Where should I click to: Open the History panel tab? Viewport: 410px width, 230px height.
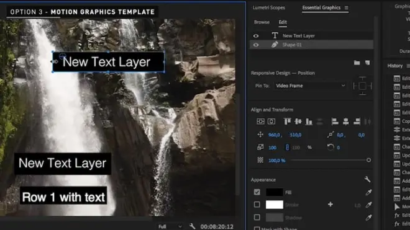[x=395, y=66]
